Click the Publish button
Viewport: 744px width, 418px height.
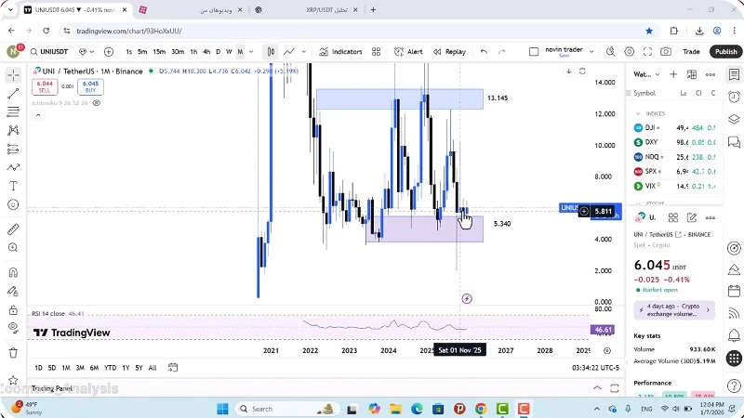tap(725, 52)
